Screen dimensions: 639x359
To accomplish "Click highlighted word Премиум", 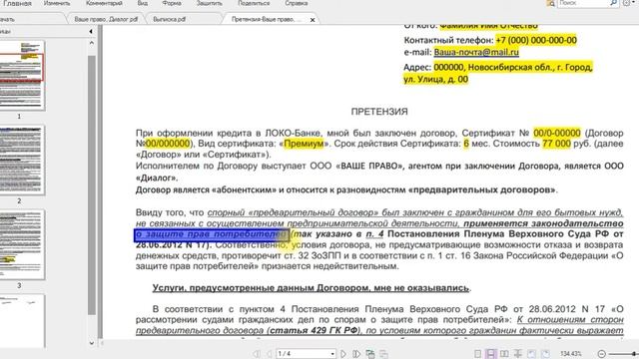I will pyautogui.click(x=304, y=144).
